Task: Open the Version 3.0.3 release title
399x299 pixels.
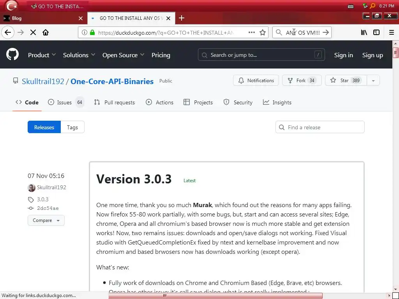Action: point(134,179)
